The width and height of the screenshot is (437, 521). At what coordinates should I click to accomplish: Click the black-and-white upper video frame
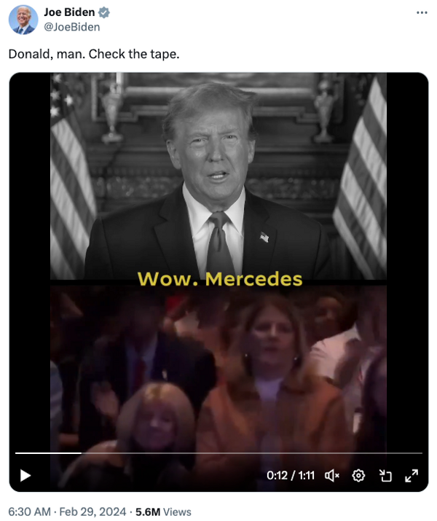coord(219,176)
